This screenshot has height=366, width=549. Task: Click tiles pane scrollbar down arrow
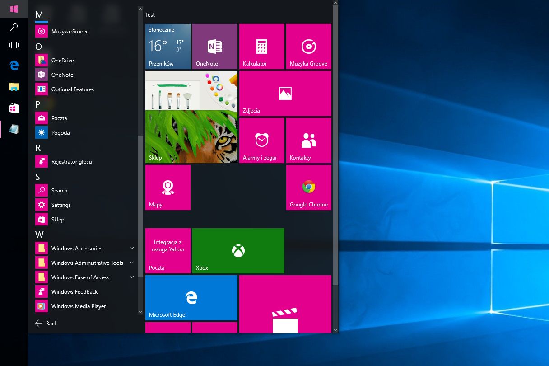tap(335, 330)
